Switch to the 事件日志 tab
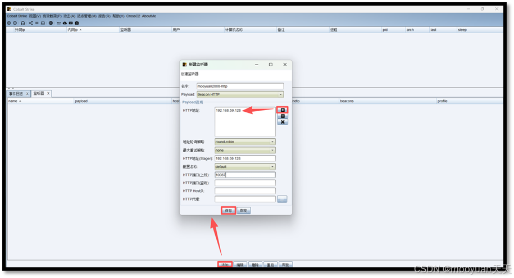The height and width of the screenshot is (278, 514). pyautogui.click(x=16, y=94)
